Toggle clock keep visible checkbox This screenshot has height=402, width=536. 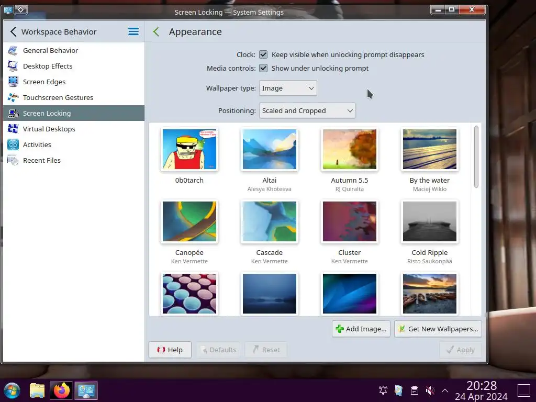click(263, 54)
